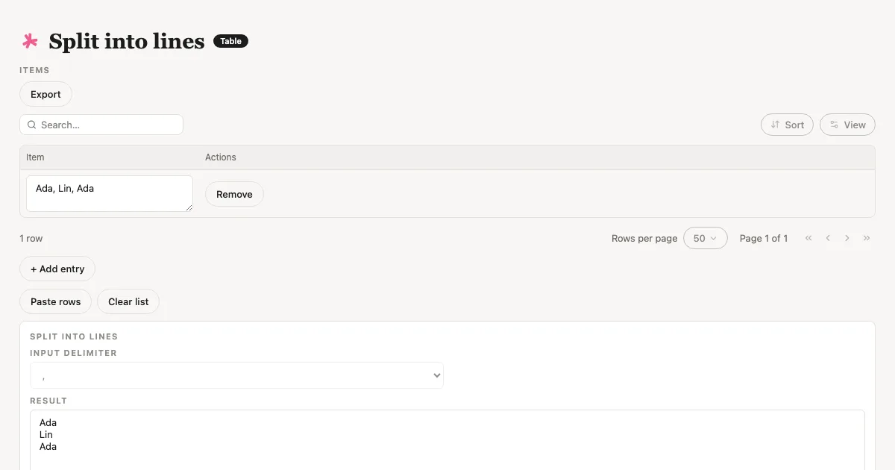895x470 pixels.
Task: Open the Sort options
Action: pyautogui.click(x=787, y=125)
